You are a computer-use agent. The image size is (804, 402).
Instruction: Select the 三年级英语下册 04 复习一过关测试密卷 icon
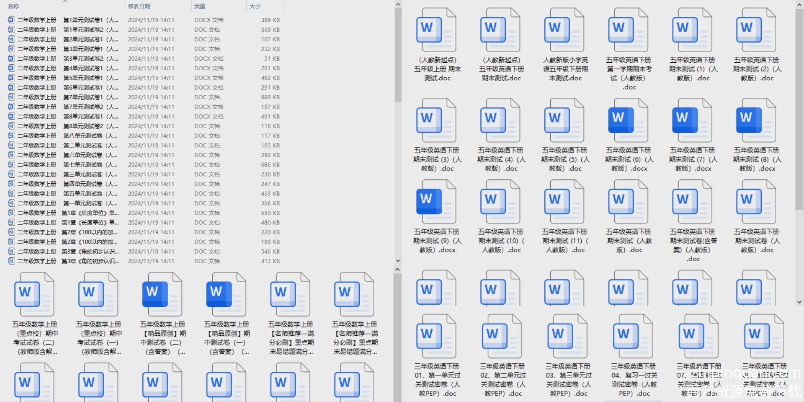[x=633, y=337]
